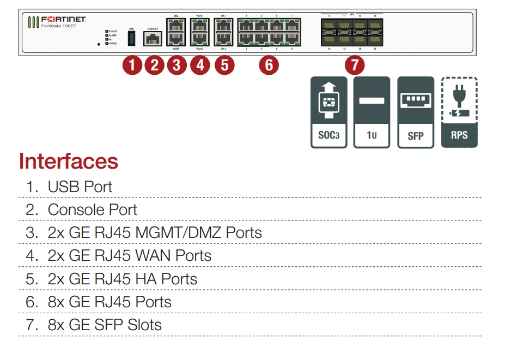The height and width of the screenshot is (352, 505).
Task: Click the DMZ port on the front panel
Action: pos(176,25)
